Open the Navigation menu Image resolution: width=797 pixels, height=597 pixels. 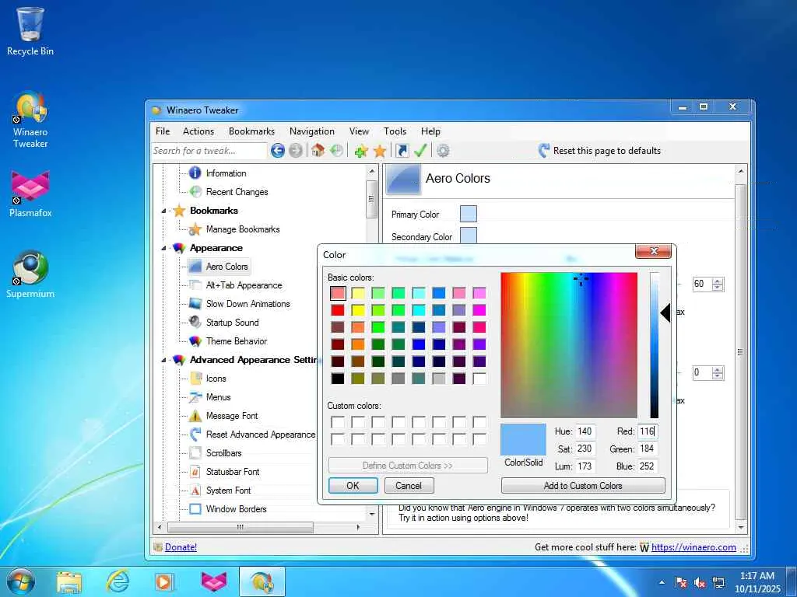click(311, 131)
